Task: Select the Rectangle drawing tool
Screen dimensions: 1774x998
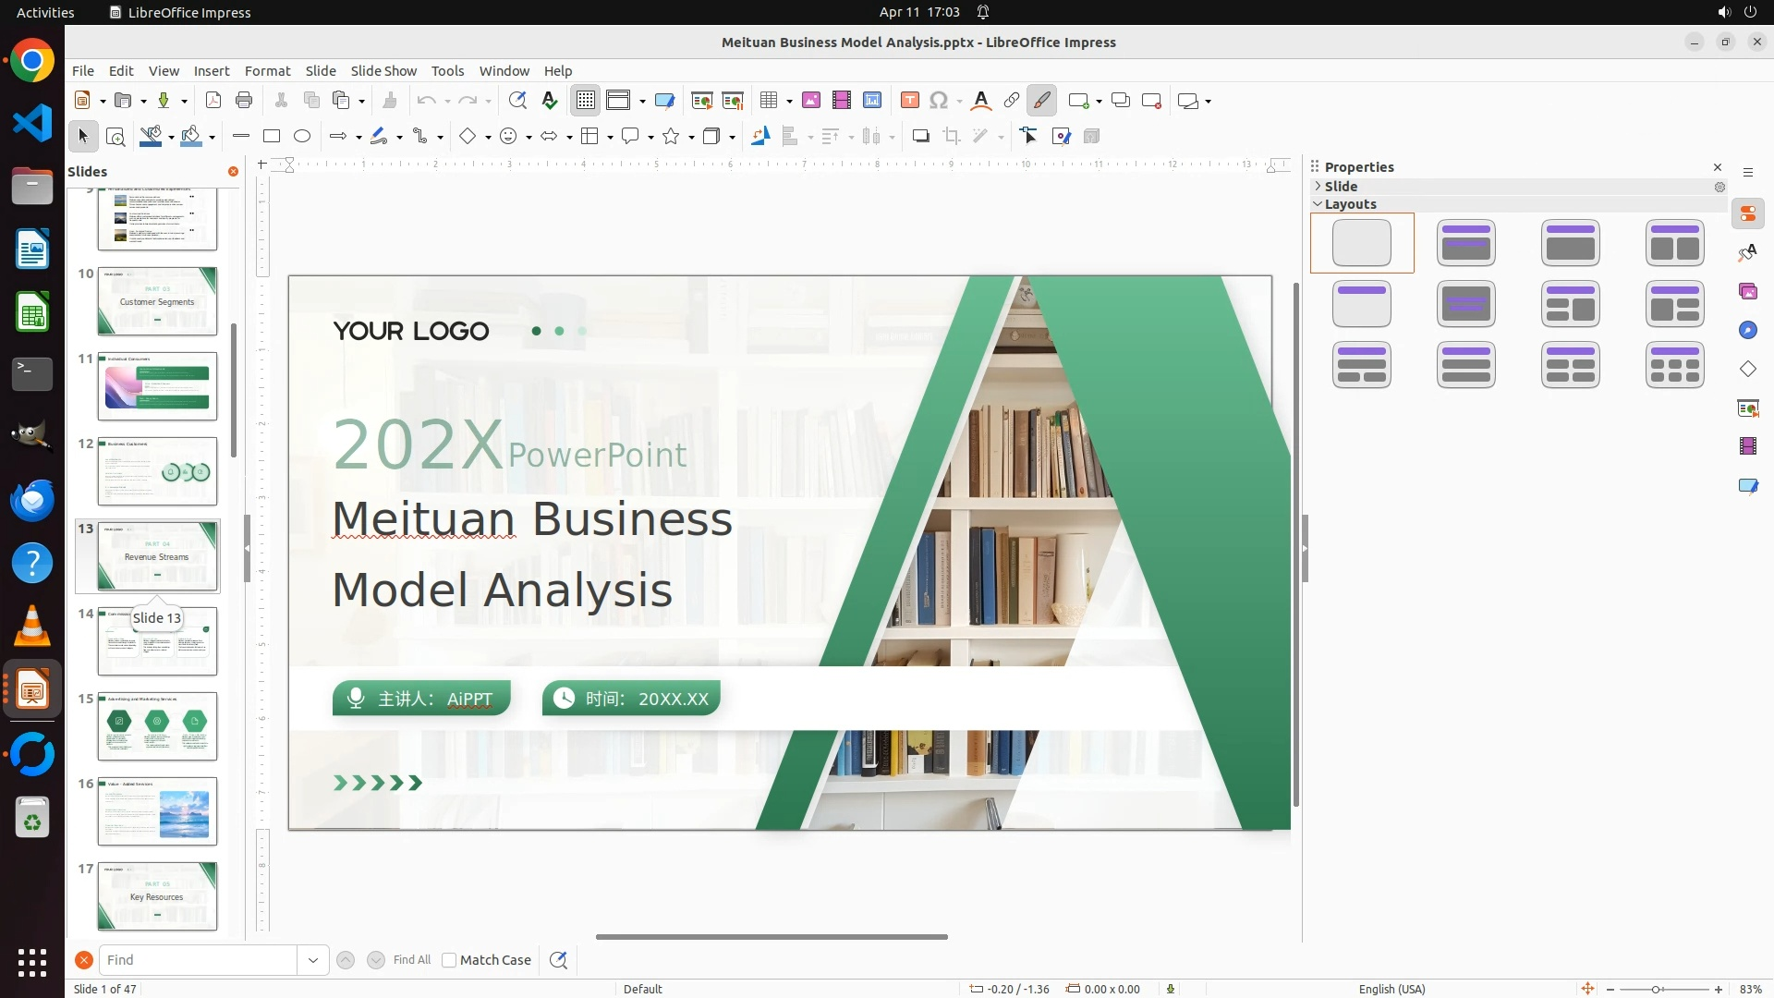Action: point(272,137)
